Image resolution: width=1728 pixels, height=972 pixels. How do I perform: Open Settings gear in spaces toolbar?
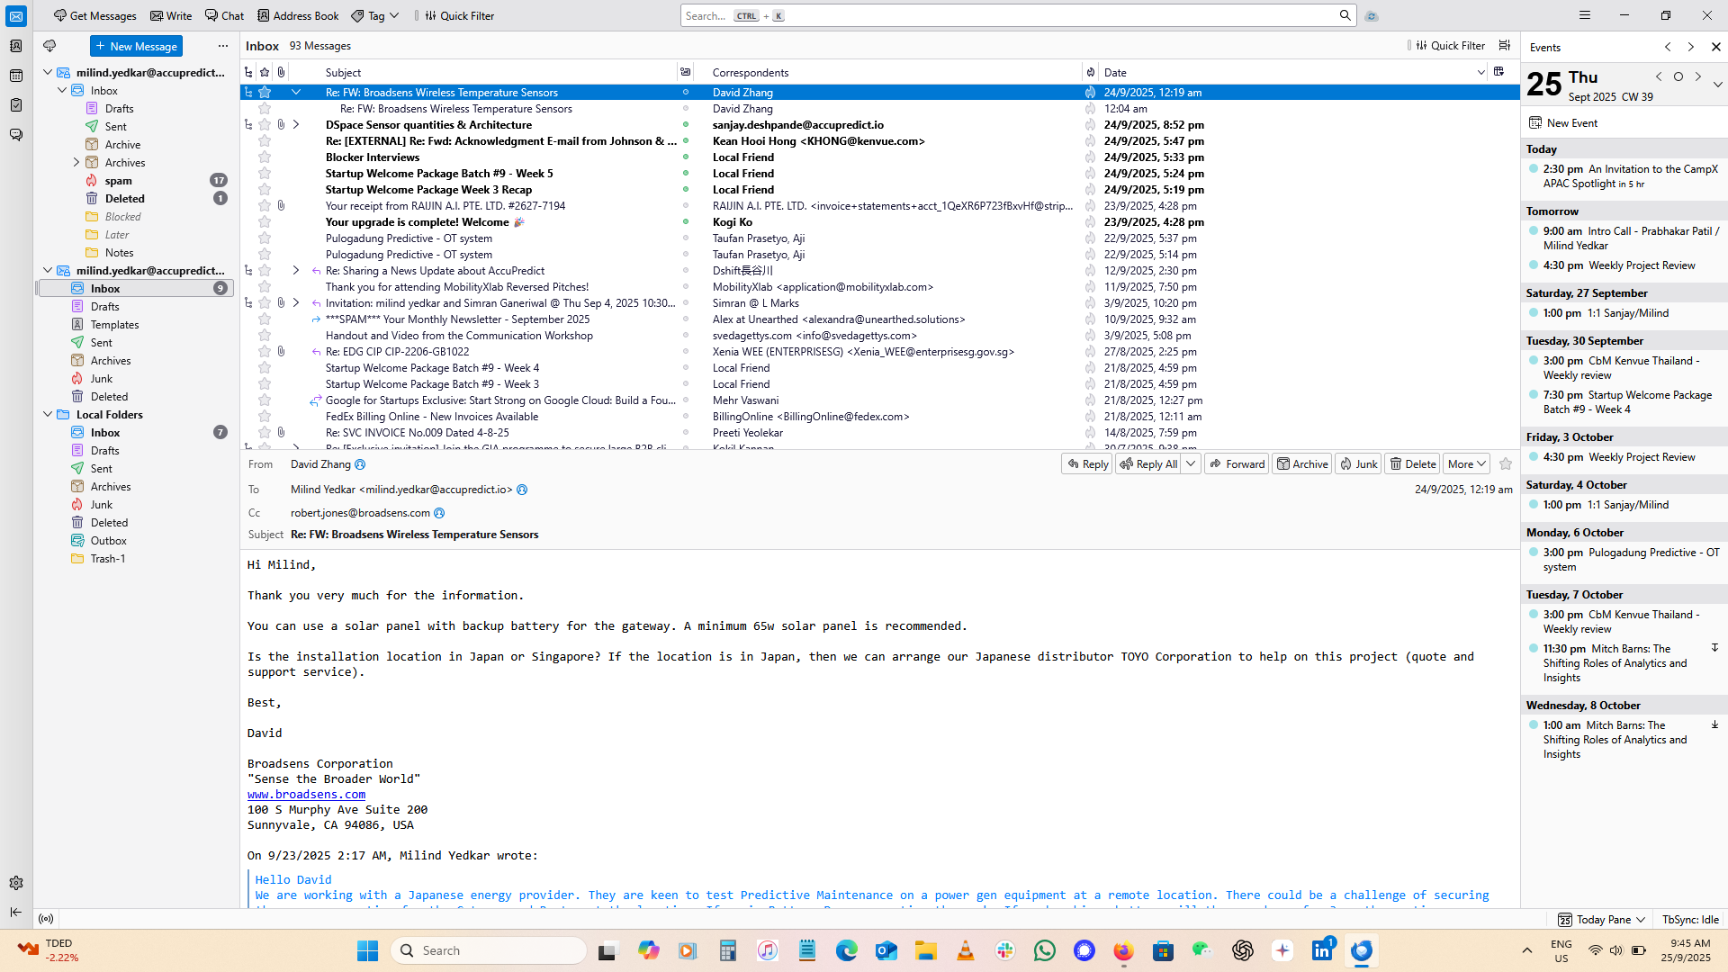(16, 883)
